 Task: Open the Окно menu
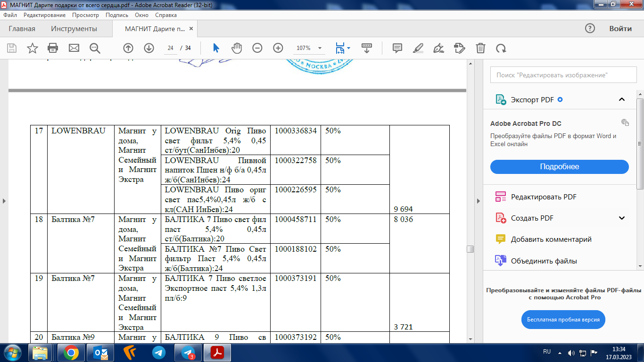[x=142, y=15]
